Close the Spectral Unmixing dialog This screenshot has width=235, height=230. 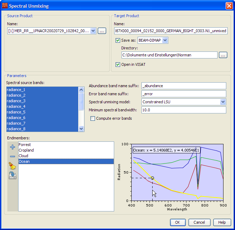[x=229, y=6]
